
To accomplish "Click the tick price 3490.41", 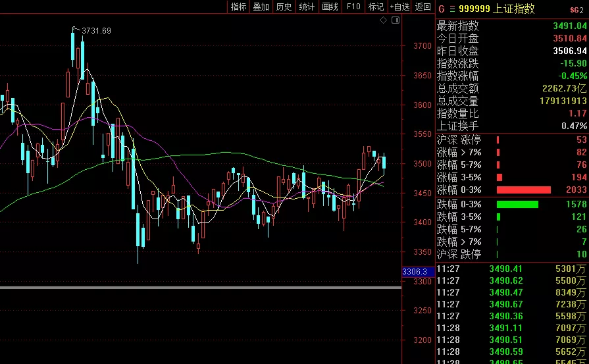I will pyautogui.click(x=506, y=269).
